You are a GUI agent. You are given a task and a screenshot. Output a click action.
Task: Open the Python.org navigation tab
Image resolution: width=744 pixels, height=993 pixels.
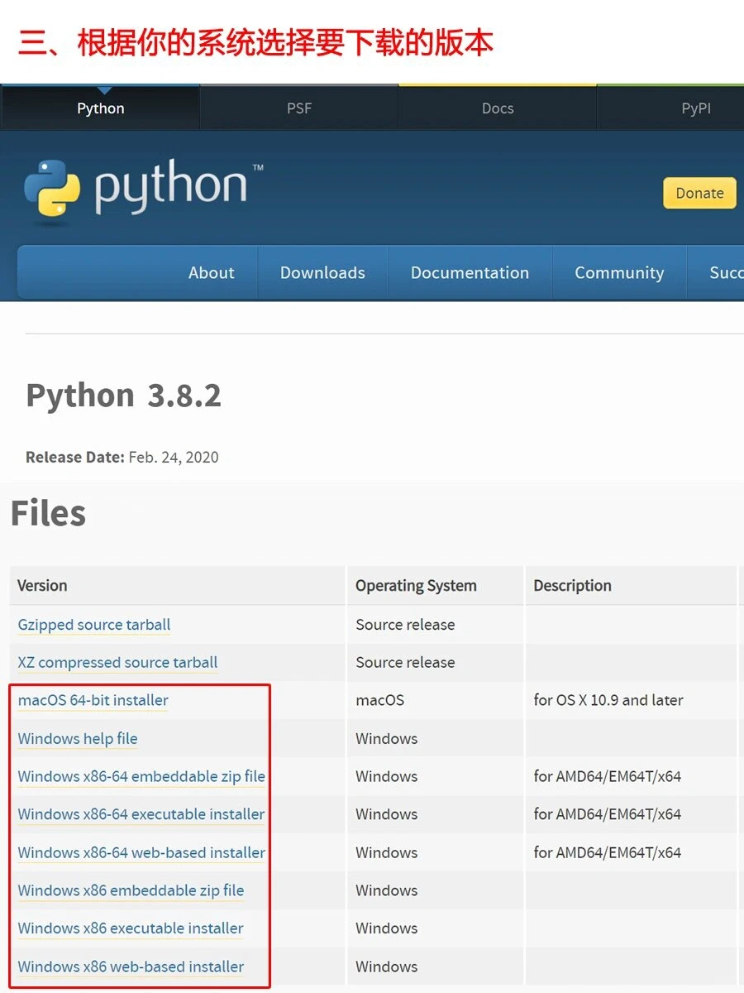click(100, 108)
